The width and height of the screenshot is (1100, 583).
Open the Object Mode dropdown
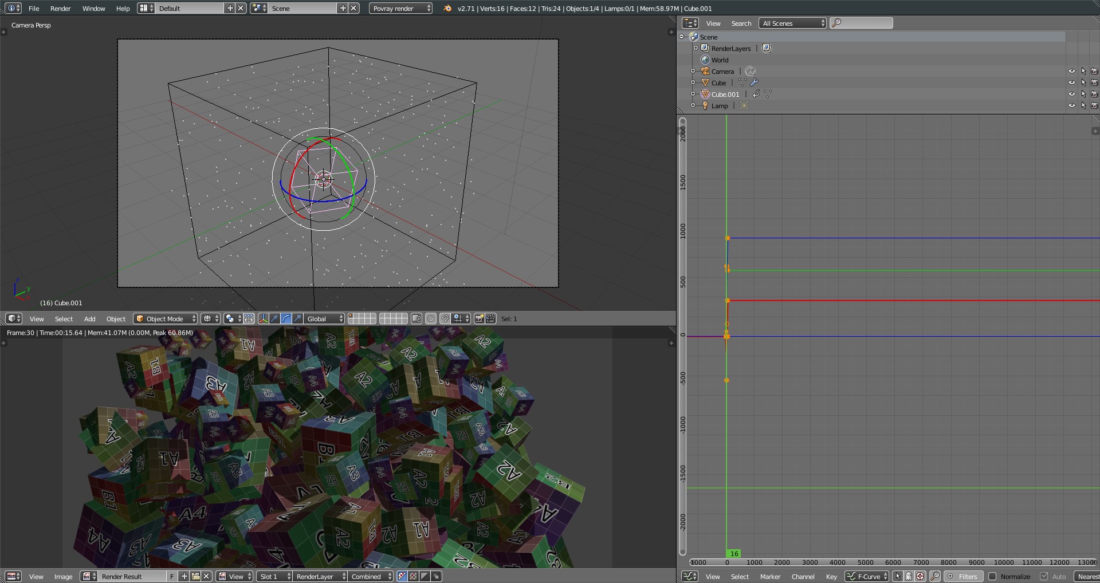click(165, 319)
